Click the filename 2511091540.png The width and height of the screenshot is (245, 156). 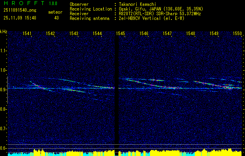tap(20, 11)
